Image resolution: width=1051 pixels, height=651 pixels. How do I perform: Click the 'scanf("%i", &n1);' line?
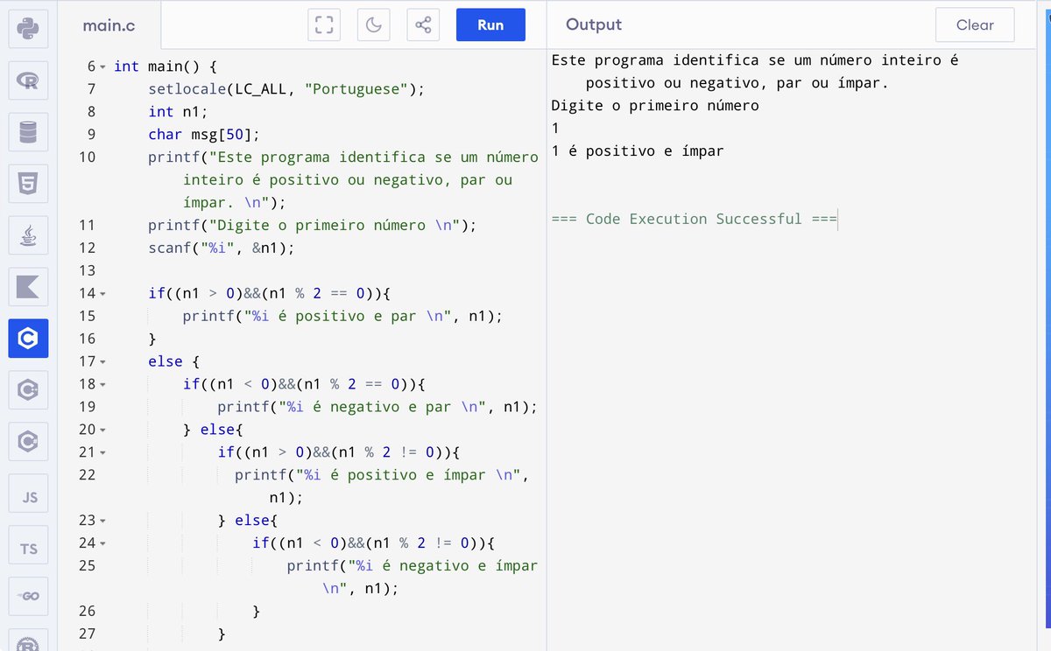[222, 248]
